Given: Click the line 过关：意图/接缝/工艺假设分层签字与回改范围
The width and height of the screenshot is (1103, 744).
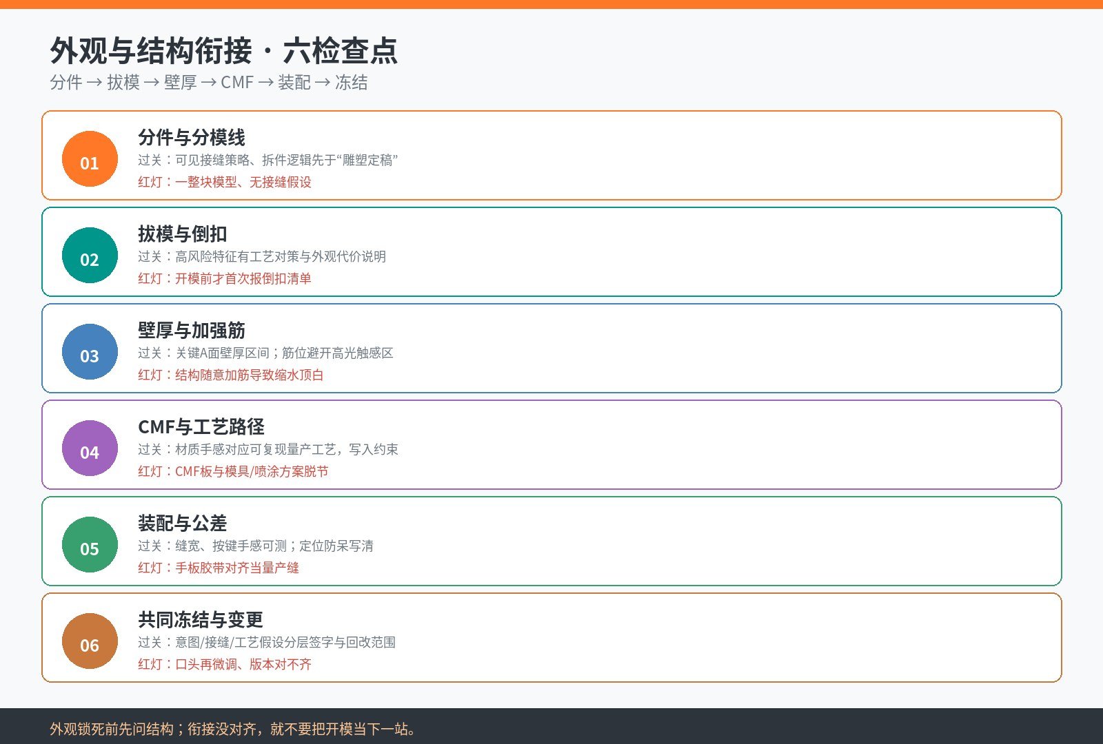Looking at the screenshot, I should [x=267, y=642].
